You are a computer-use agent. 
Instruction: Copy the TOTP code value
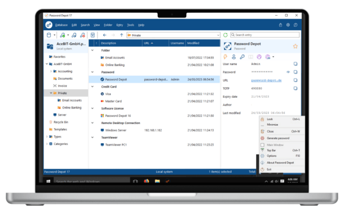(296, 88)
